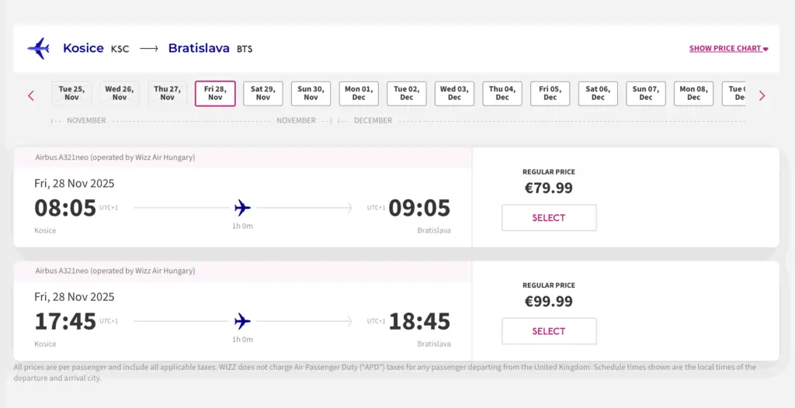
Task: Select the €99.99 evening flight
Action: click(549, 331)
